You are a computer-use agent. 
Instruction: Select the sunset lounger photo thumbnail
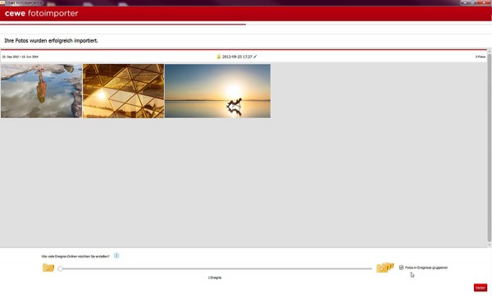pyautogui.click(x=217, y=91)
